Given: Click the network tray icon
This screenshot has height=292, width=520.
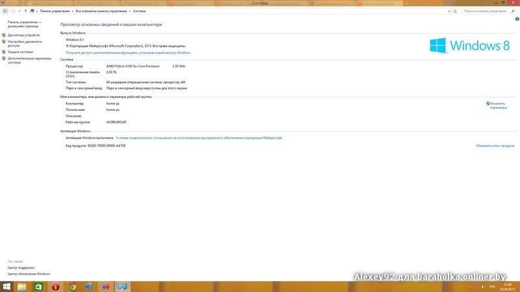Looking at the screenshot, I should (x=476, y=287).
